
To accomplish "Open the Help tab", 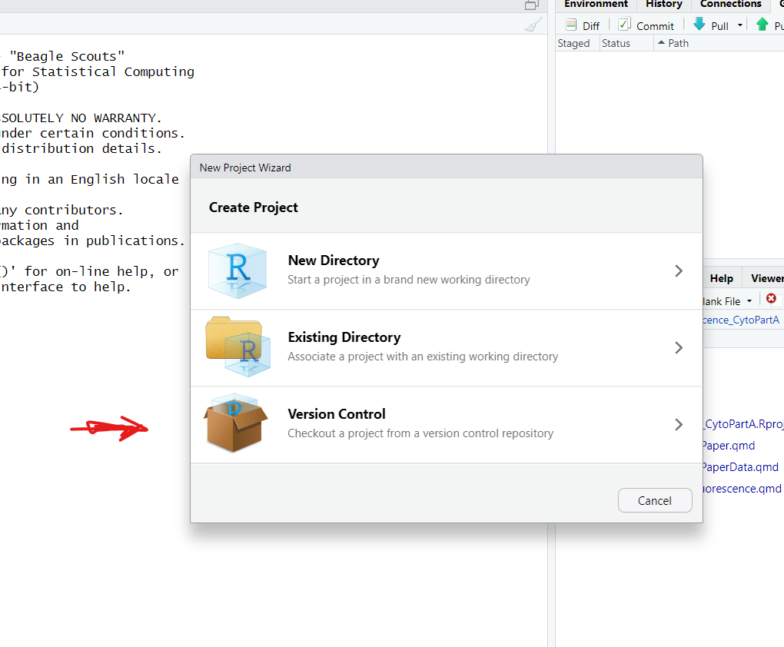I will point(721,278).
